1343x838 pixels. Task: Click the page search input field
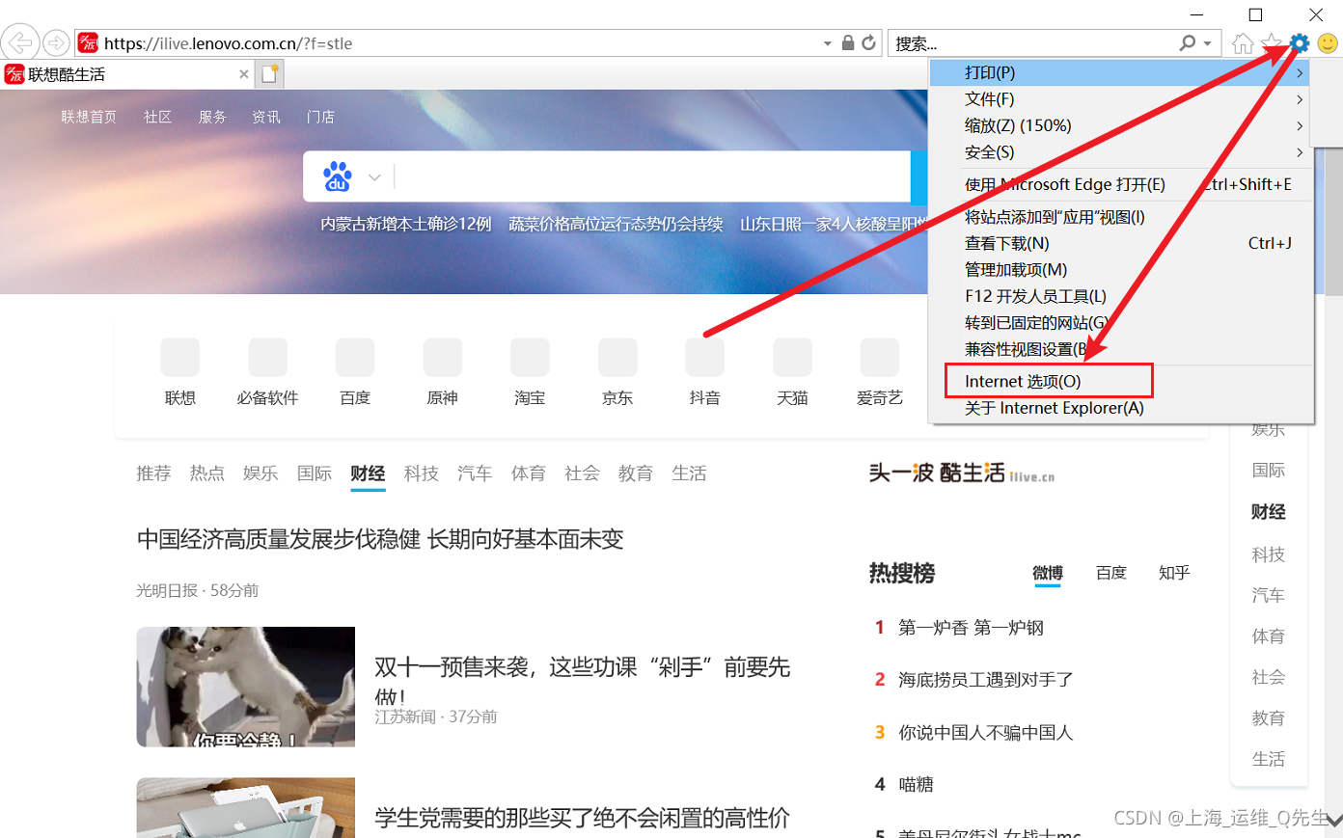coord(651,176)
